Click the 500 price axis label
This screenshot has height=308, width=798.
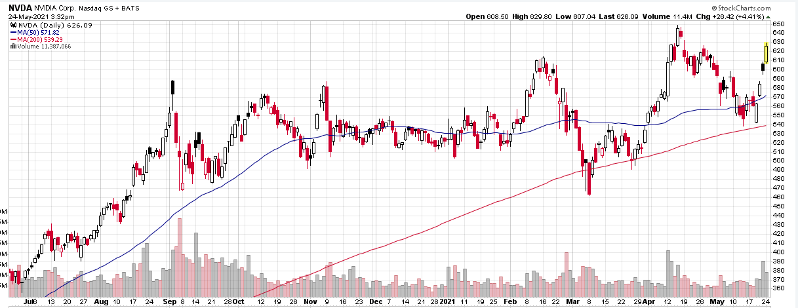tap(779, 160)
